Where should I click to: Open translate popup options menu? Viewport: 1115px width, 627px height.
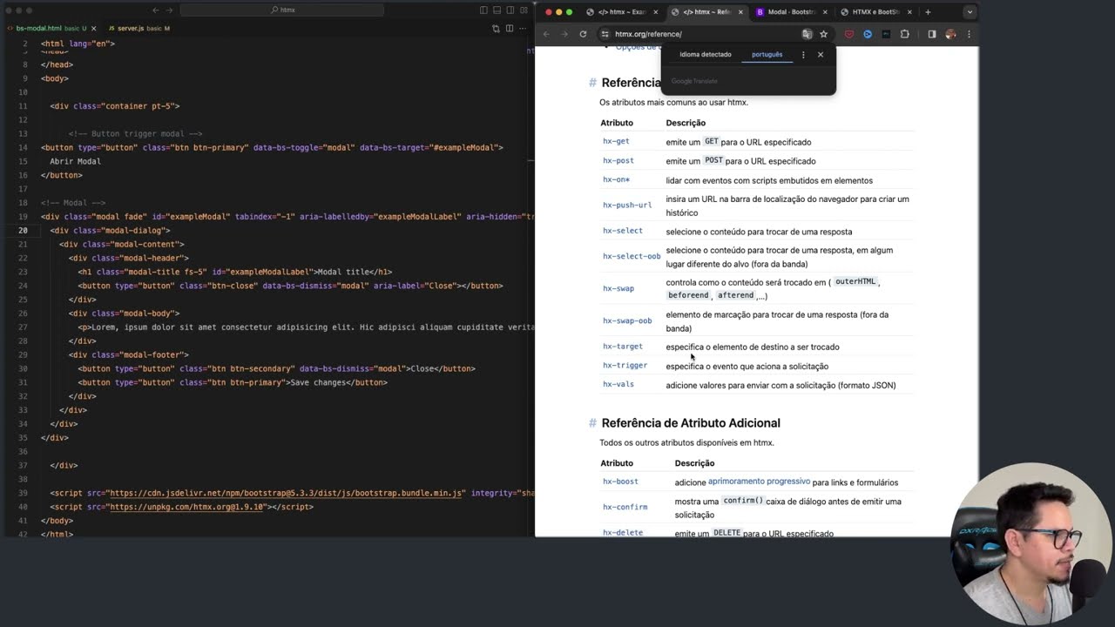803,54
